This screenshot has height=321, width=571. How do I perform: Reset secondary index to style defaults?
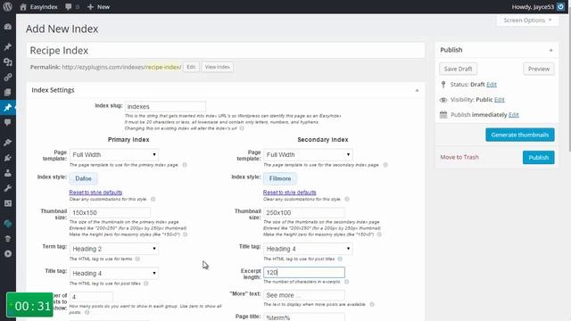coord(289,193)
